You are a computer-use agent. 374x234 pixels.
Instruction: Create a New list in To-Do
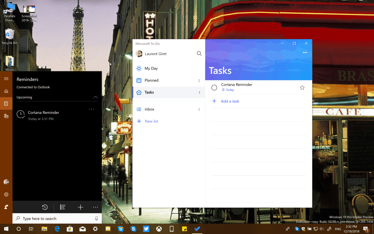[x=169, y=121]
